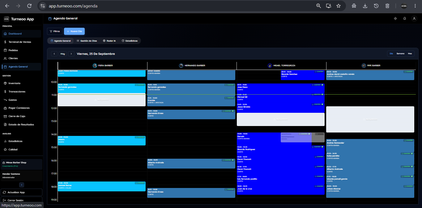This screenshot has height=208, width=422.
Task: Click Actualizar App button
Action: (21, 192)
